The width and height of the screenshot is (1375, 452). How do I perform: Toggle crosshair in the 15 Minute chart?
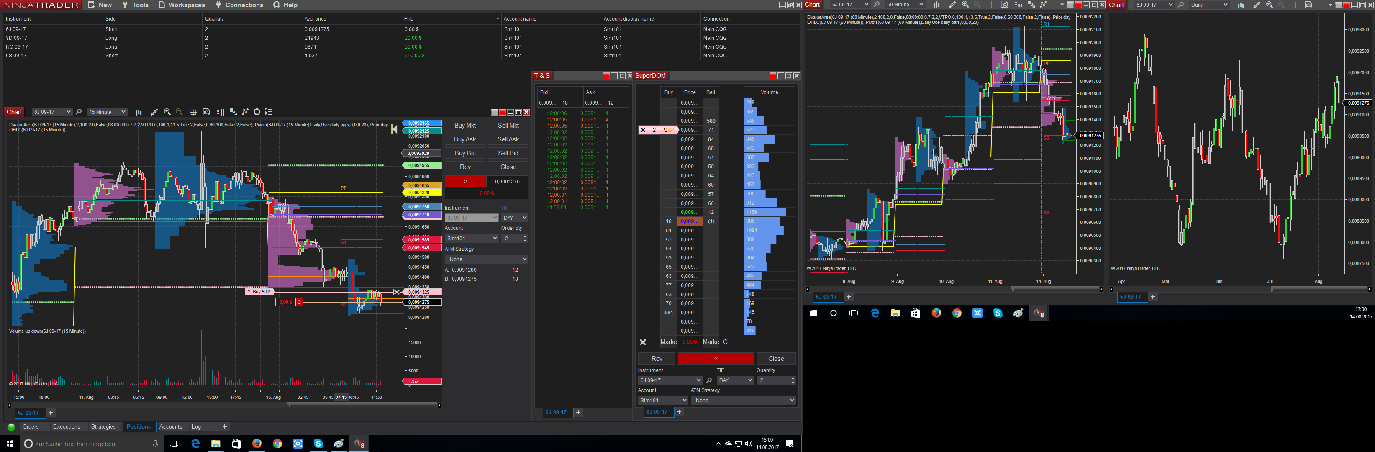click(x=193, y=112)
